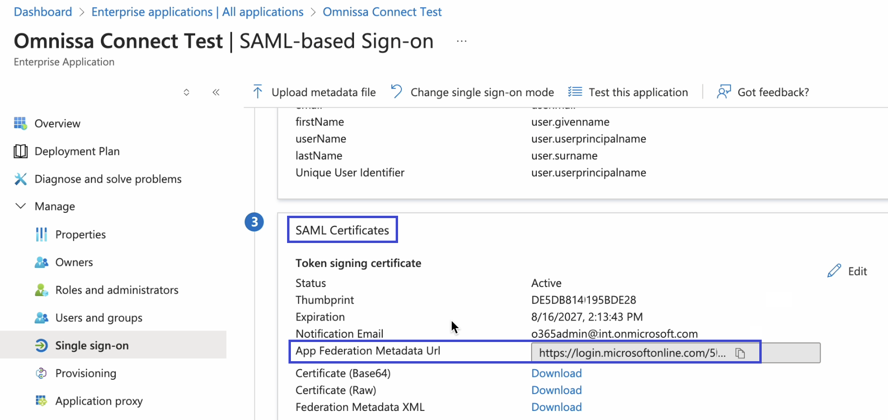Click Change single sign-on mode
Image resolution: width=888 pixels, height=420 pixels.
(482, 92)
